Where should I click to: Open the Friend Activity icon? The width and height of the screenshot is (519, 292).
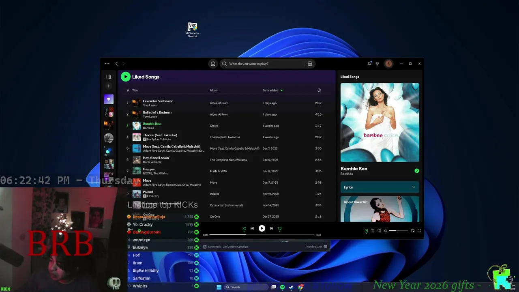[377, 64]
